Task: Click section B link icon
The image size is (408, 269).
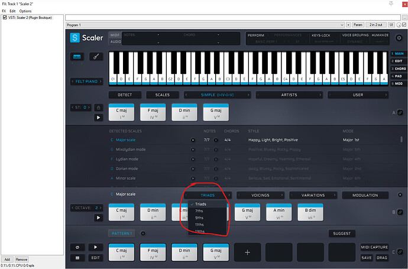Action: (x=400, y=212)
